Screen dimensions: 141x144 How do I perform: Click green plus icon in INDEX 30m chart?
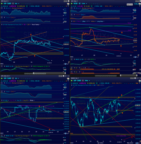tap(72, 81)
